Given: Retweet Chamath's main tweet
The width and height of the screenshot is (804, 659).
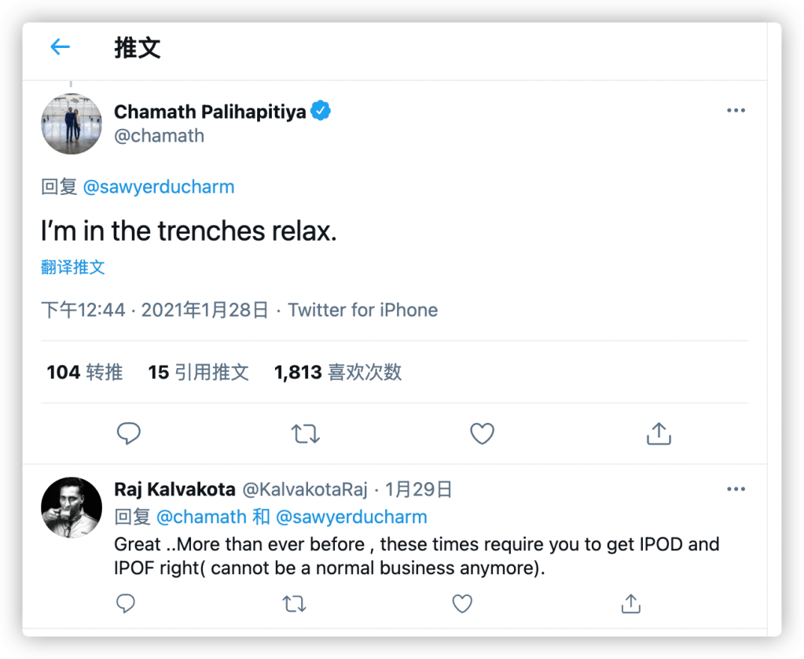Looking at the screenshot, I should click(x=305, y=433).
